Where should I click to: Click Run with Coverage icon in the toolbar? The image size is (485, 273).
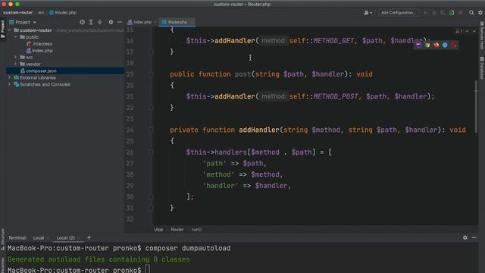443,13
